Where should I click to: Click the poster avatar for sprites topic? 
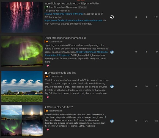click(x=112, y=17)
